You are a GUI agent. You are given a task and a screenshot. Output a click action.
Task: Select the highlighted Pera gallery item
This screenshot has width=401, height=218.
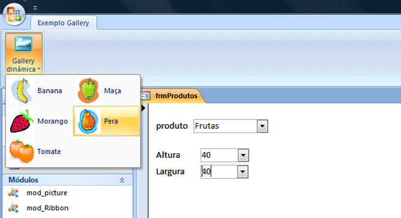click(x=106, y=121)
